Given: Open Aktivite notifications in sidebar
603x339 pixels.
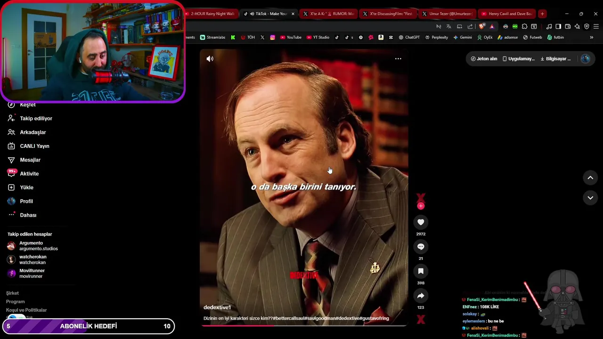Looking at the screenshot, I should point(23,174).
